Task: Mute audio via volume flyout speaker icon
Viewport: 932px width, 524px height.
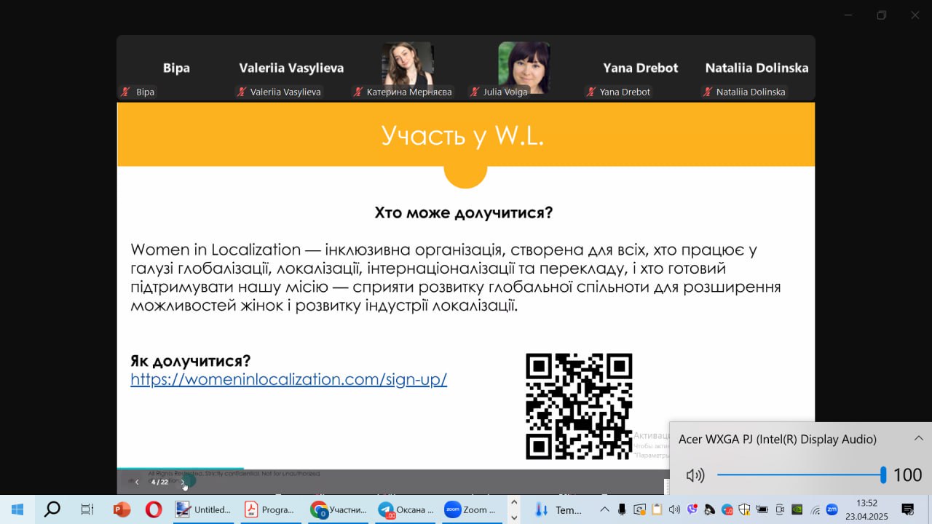Action: [695, 475]
